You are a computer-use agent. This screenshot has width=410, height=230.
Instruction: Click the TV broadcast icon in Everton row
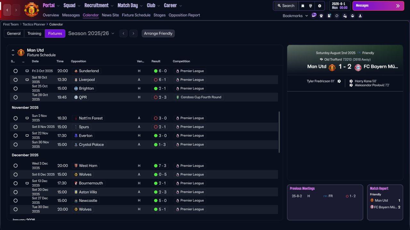(x=27, y=135)
